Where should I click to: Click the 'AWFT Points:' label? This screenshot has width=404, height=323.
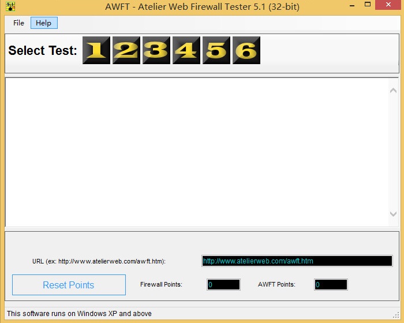(276, 284)
